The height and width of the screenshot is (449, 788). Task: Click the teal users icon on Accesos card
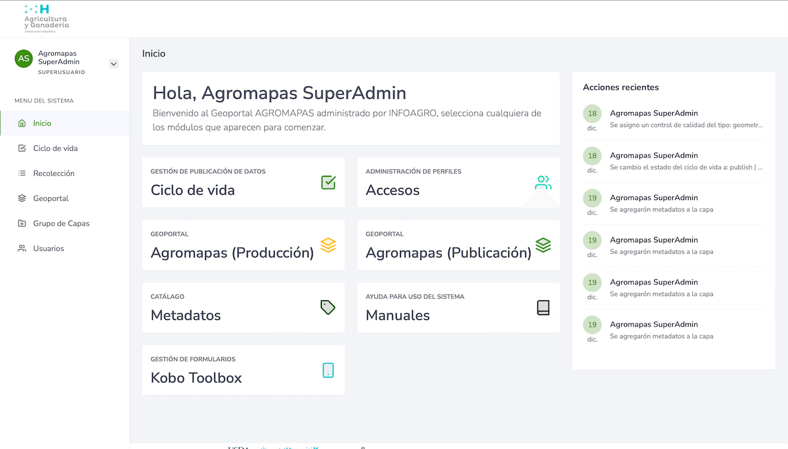pyautogui.click(x=543, y=182)
